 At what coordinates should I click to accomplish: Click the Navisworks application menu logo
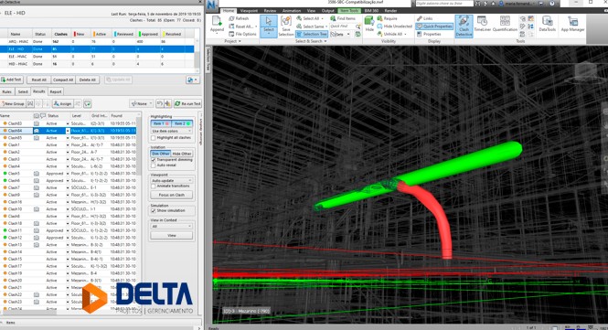(x=212, y=5)
